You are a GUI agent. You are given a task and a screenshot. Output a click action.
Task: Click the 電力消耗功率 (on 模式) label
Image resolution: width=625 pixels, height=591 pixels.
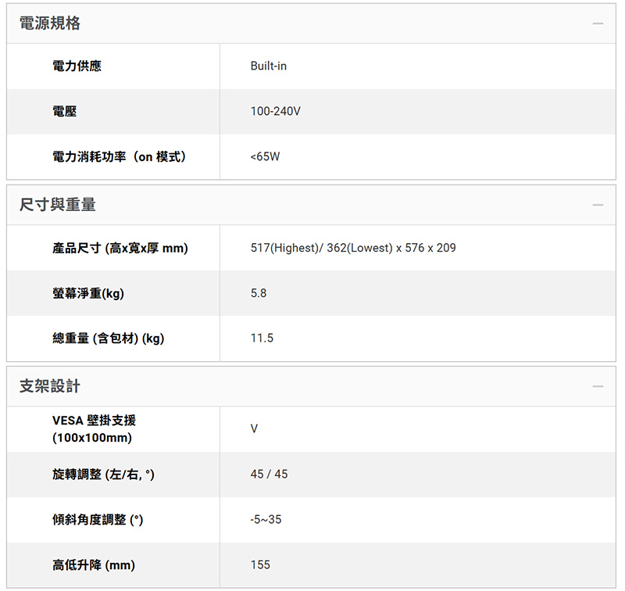(120, 156)
